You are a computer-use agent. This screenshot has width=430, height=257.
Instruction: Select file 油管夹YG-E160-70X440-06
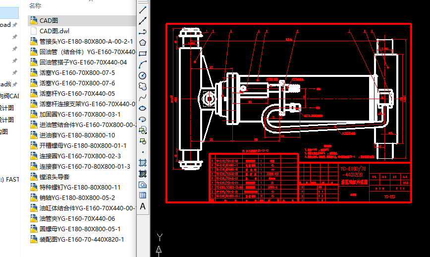[x=77, y=218]
